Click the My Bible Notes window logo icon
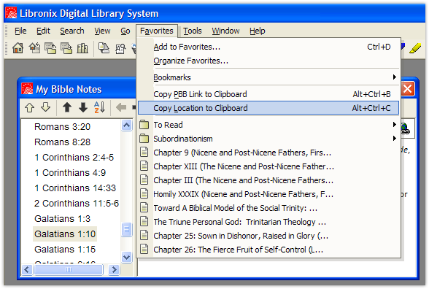 [x=27, y=89]
